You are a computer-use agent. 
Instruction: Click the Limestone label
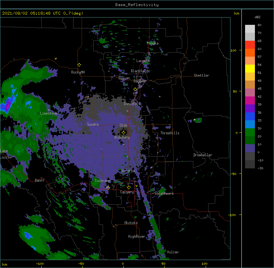(x=49, y=113)
